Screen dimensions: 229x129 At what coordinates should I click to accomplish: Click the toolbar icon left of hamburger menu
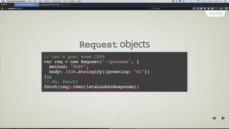coord(221,9)
